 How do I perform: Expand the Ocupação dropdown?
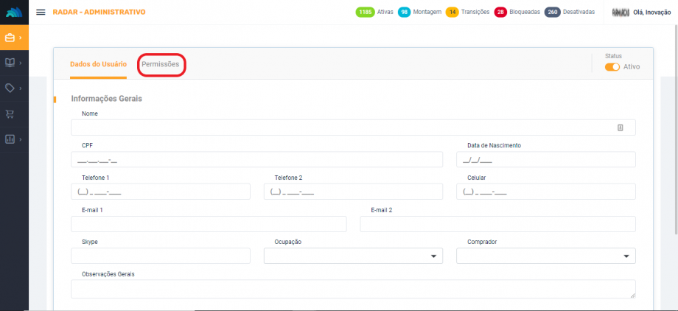pyautogui.click(x=353, y=256)
